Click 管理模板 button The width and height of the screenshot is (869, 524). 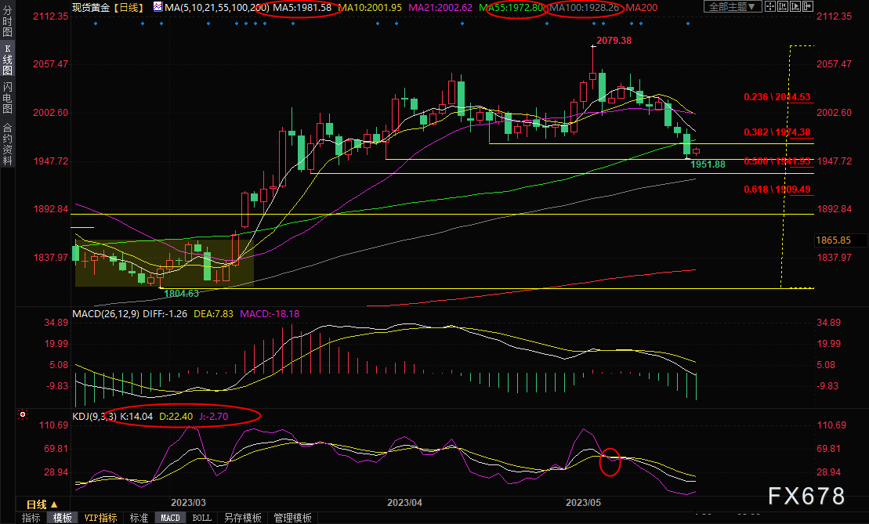pyautogui.click(x=291, y=518)
